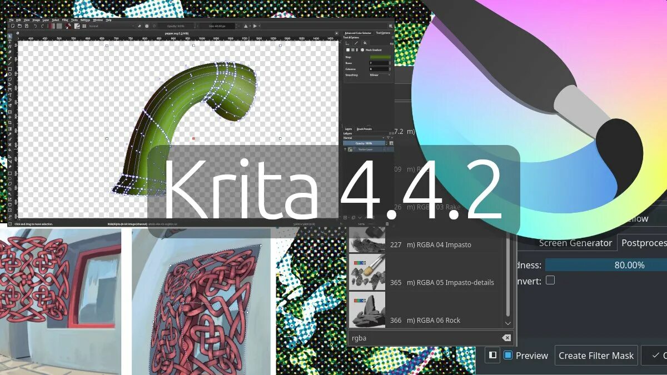
Task: Select brush preset RGBA 05 Impasto-details
Action: (426, 272)
